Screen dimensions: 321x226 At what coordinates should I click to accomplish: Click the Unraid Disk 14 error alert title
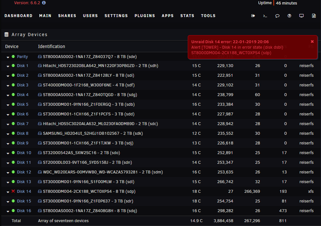coord(230,42)
